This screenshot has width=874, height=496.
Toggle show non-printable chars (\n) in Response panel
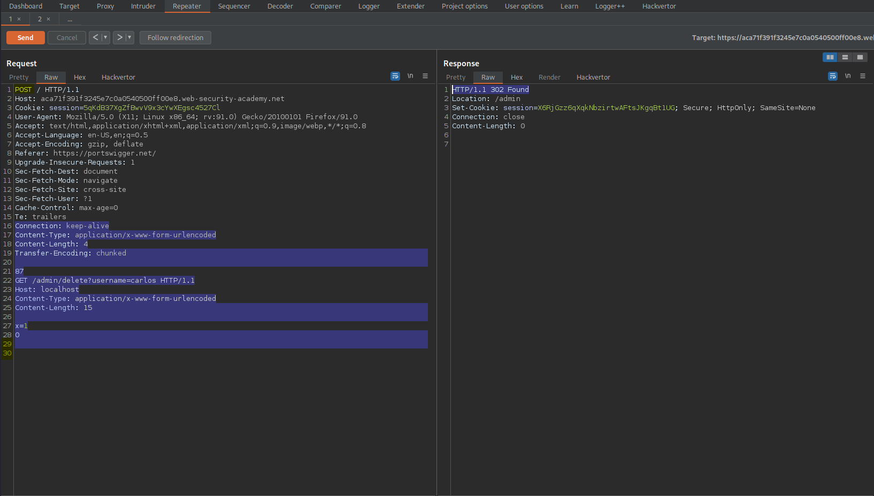point(848,76)
